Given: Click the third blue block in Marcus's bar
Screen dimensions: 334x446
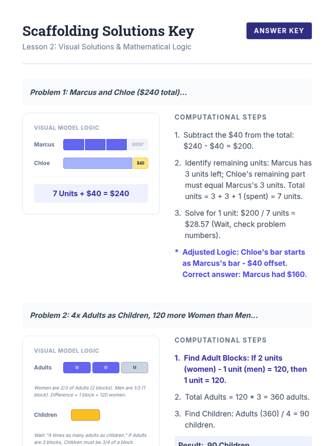Looking at the screenshot, I should [117, 145].
